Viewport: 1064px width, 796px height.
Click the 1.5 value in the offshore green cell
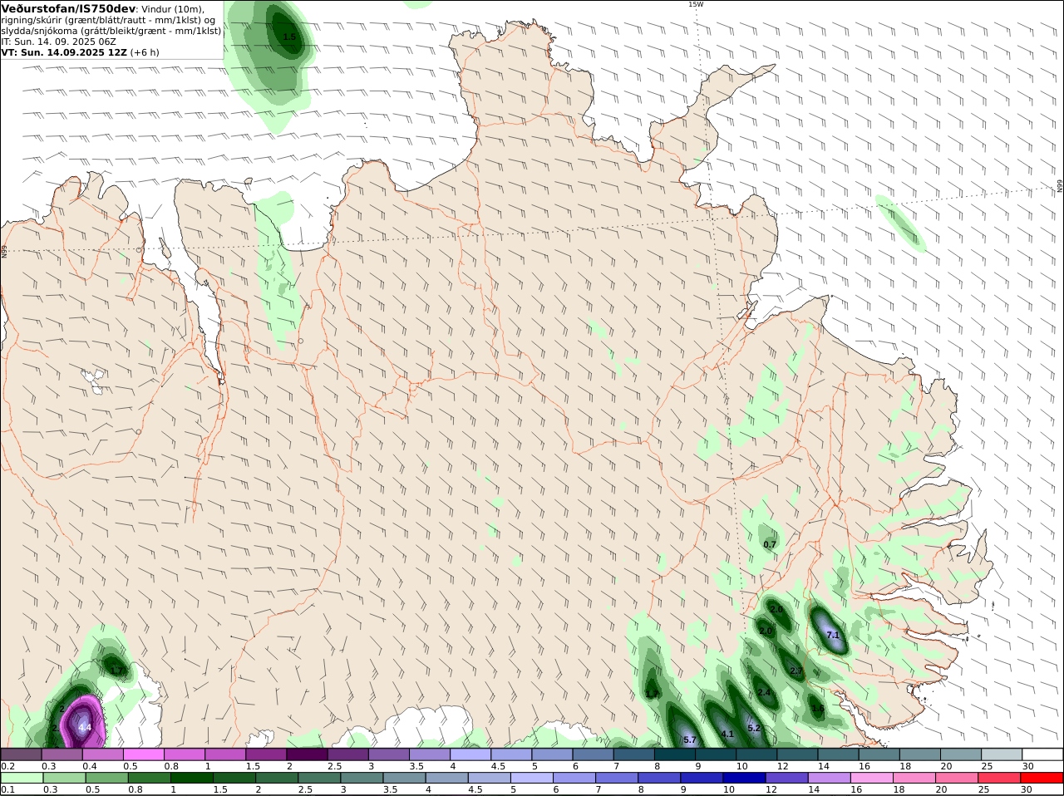pyautogui.click(x=289, y=37)
